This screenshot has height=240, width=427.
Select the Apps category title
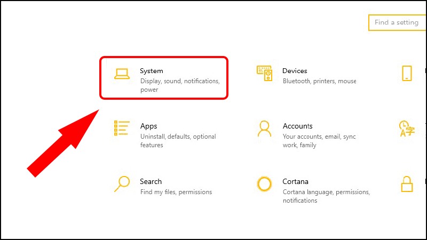(x=148, y=126)
